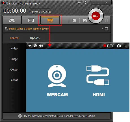
Task: Toggle the window mode square icon
Action: 107,29
